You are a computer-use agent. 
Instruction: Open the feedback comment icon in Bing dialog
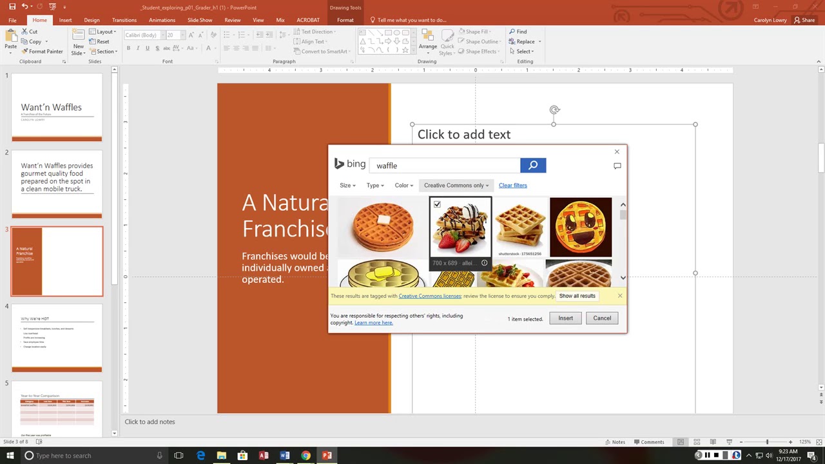point(617,166)
